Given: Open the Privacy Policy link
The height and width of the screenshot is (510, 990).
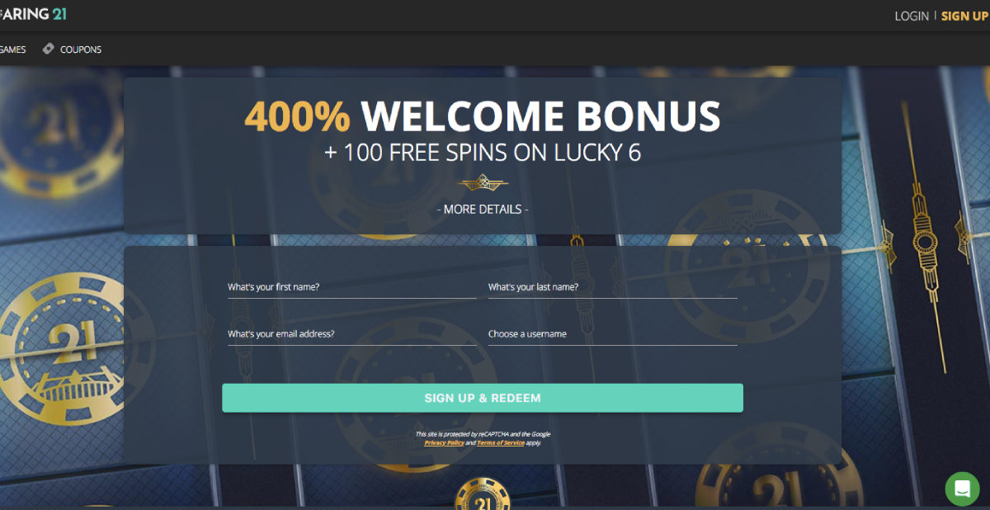Looking at the screenshot, I should pos(444,443).
